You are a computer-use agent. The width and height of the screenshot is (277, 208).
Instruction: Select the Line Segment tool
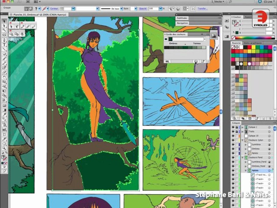pos(4,49)
